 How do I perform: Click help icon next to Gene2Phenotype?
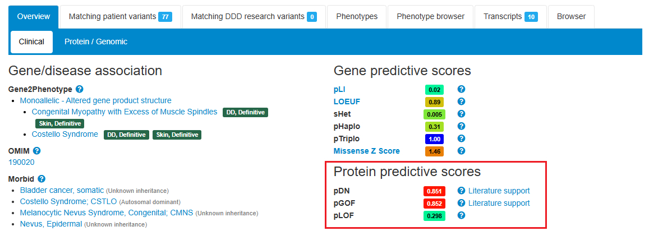pyautogui.click(x=80, y=89)
